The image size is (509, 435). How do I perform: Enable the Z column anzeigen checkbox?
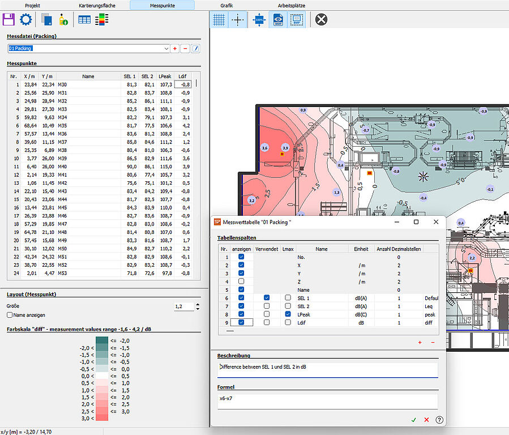pyautogui.click(x=242, y=282)
